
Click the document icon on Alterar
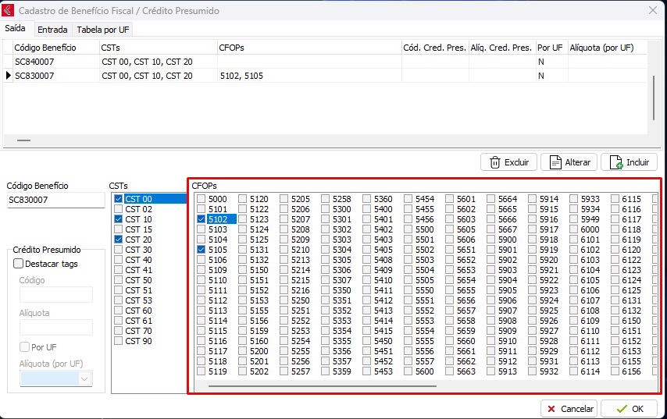click(555, 162)
